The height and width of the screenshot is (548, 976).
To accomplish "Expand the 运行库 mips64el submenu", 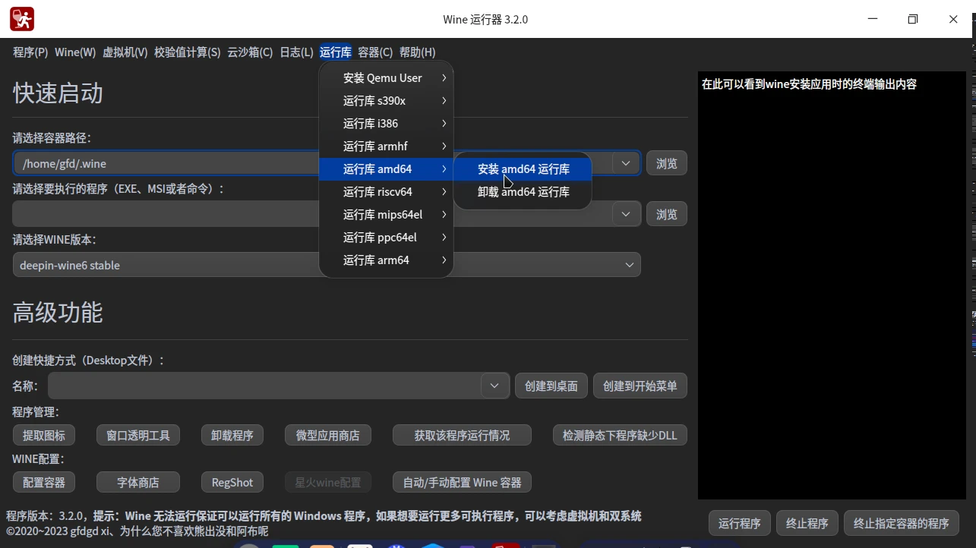I will tap(386, 214).
